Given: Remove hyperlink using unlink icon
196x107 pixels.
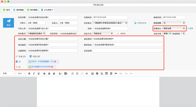Looking at the screenshot, I should click(120, 74).
